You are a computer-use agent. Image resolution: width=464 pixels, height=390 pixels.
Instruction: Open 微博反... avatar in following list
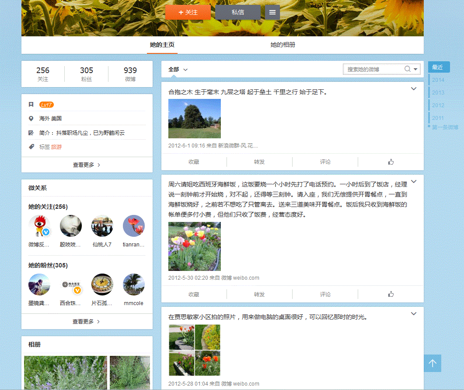click(39, 226)
